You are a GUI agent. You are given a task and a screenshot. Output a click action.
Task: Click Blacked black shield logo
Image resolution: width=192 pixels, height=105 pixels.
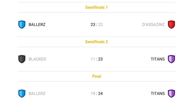pos(22,59)
